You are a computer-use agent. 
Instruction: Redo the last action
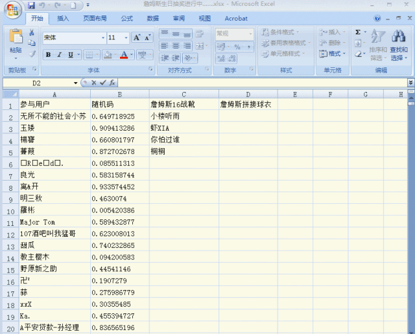point(58,5)
